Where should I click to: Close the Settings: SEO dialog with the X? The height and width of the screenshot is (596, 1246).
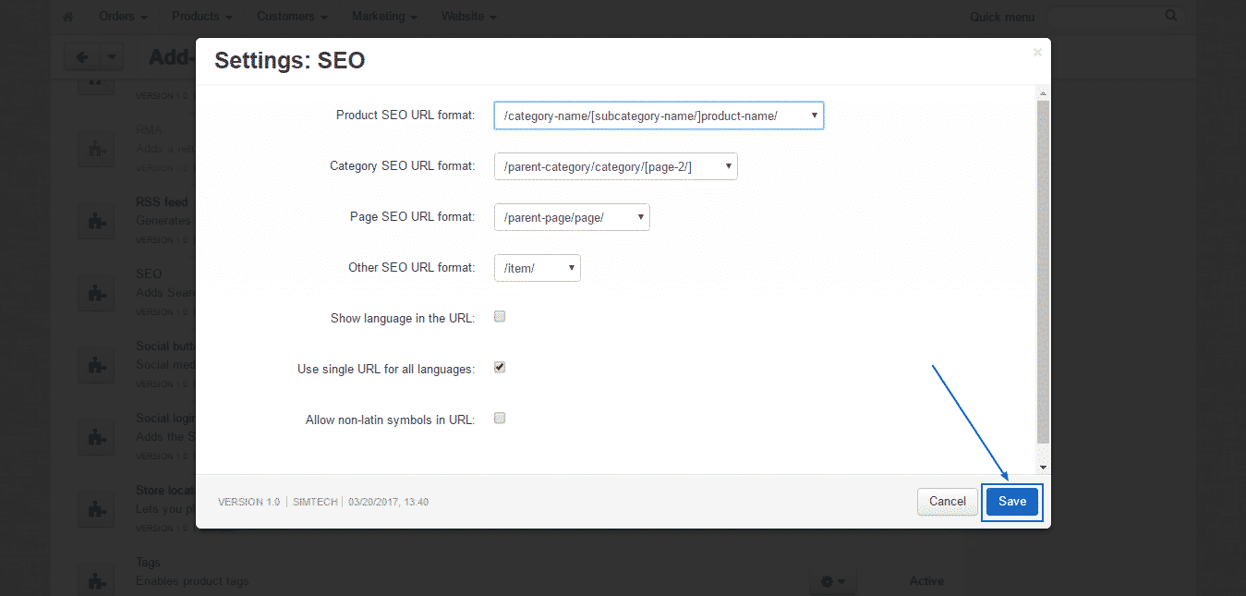[1036, 52]
